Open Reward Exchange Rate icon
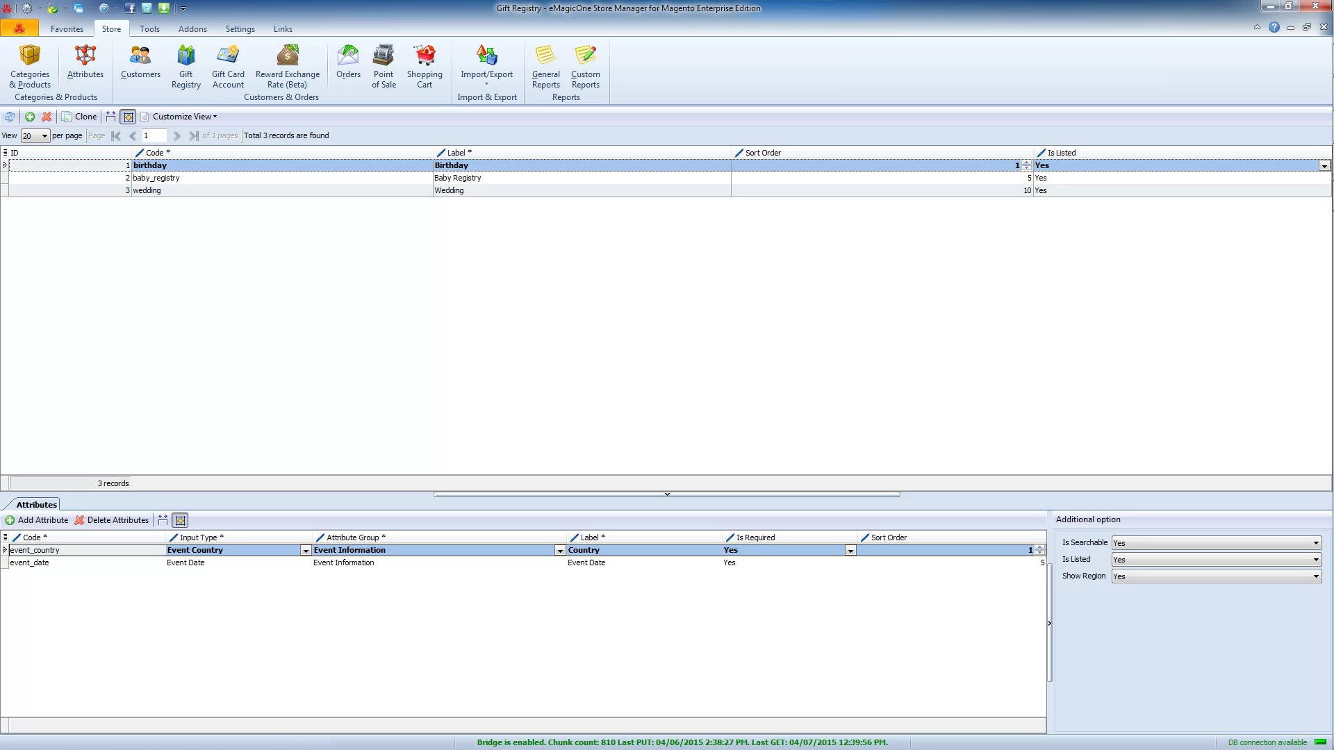 (x=288, y=67)
